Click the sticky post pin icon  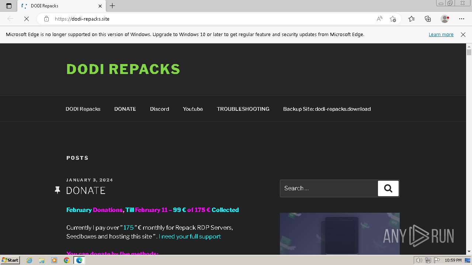pyautogui.click(x=57, y=190)
